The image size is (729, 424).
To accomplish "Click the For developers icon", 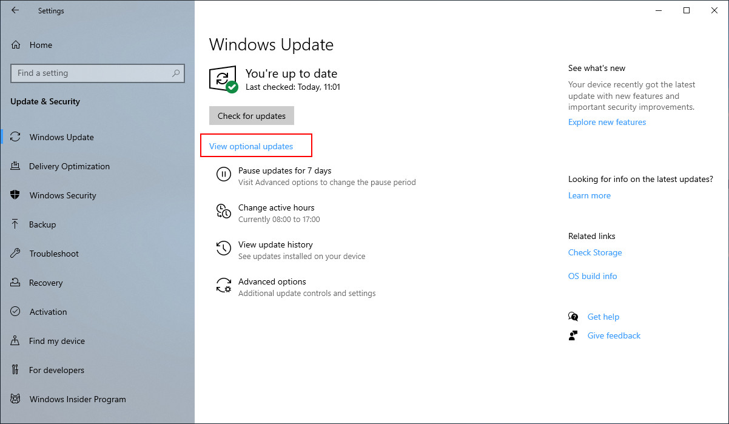I will coord(16,370).
